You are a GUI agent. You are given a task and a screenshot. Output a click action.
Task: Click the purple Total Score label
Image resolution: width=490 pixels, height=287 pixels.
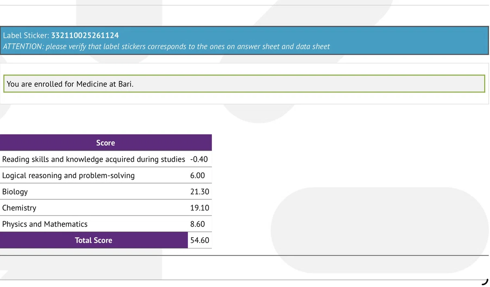pos(94,240)
